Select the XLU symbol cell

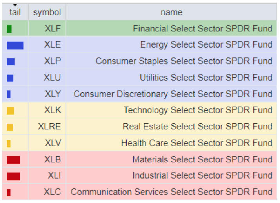pyautogui.click(x=53, y=78)
